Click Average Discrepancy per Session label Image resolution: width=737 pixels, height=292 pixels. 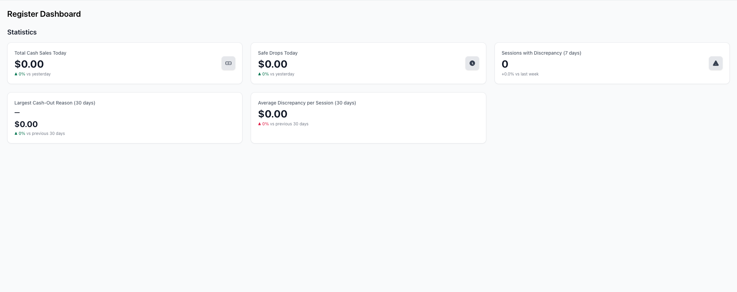(307, 103)
